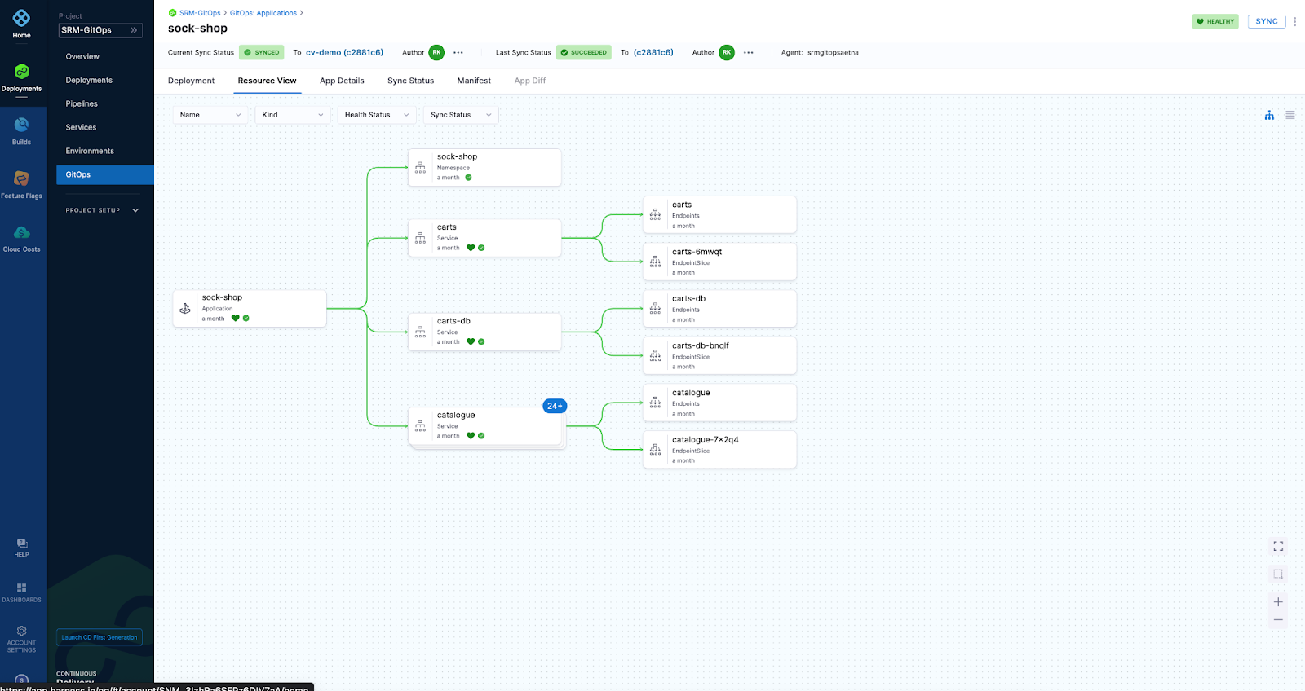
Task: Expand the 24+ badge on catalogue
Action: pos(555,406)
